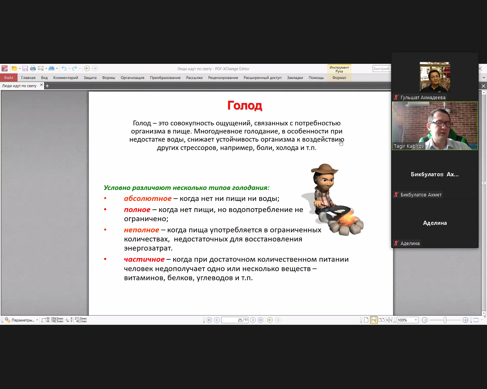Screen dimensions: 487x389
Task: Expand the scan icon dropdown arrow
Action: tap(57, 69)
